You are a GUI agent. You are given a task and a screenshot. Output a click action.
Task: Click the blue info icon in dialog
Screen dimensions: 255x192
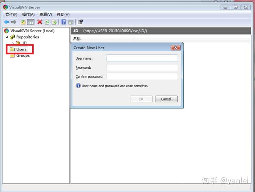click(x=78, y=86)
